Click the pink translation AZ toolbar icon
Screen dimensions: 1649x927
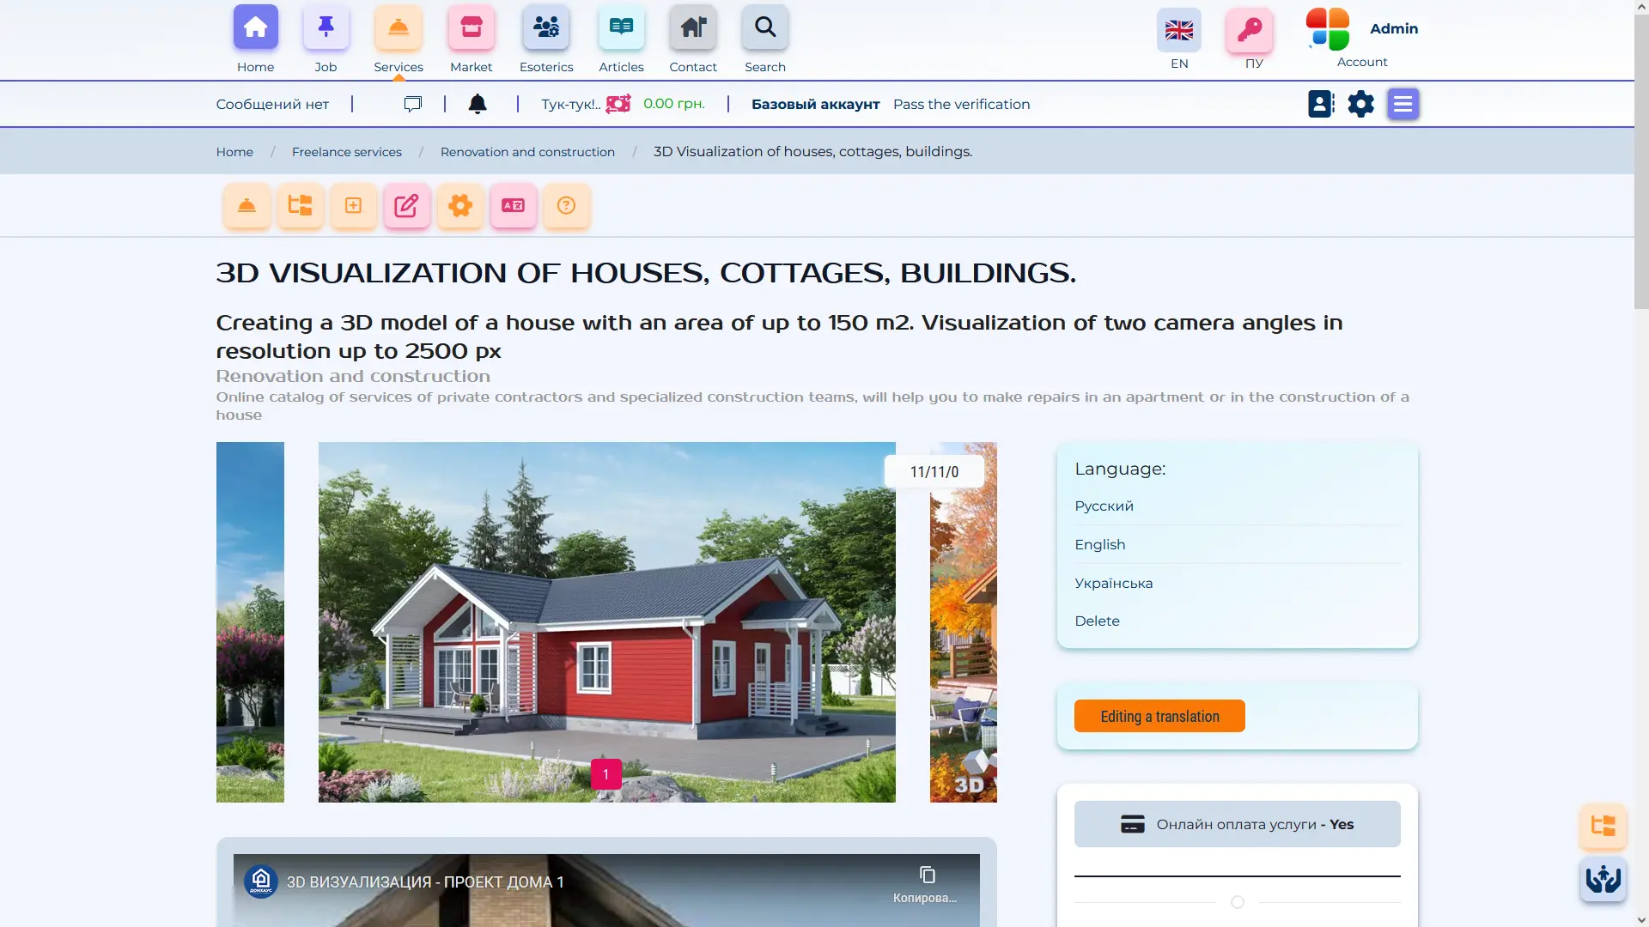[x=514, y=206]
